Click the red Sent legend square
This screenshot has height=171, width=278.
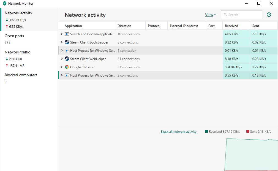click(248, 132)
